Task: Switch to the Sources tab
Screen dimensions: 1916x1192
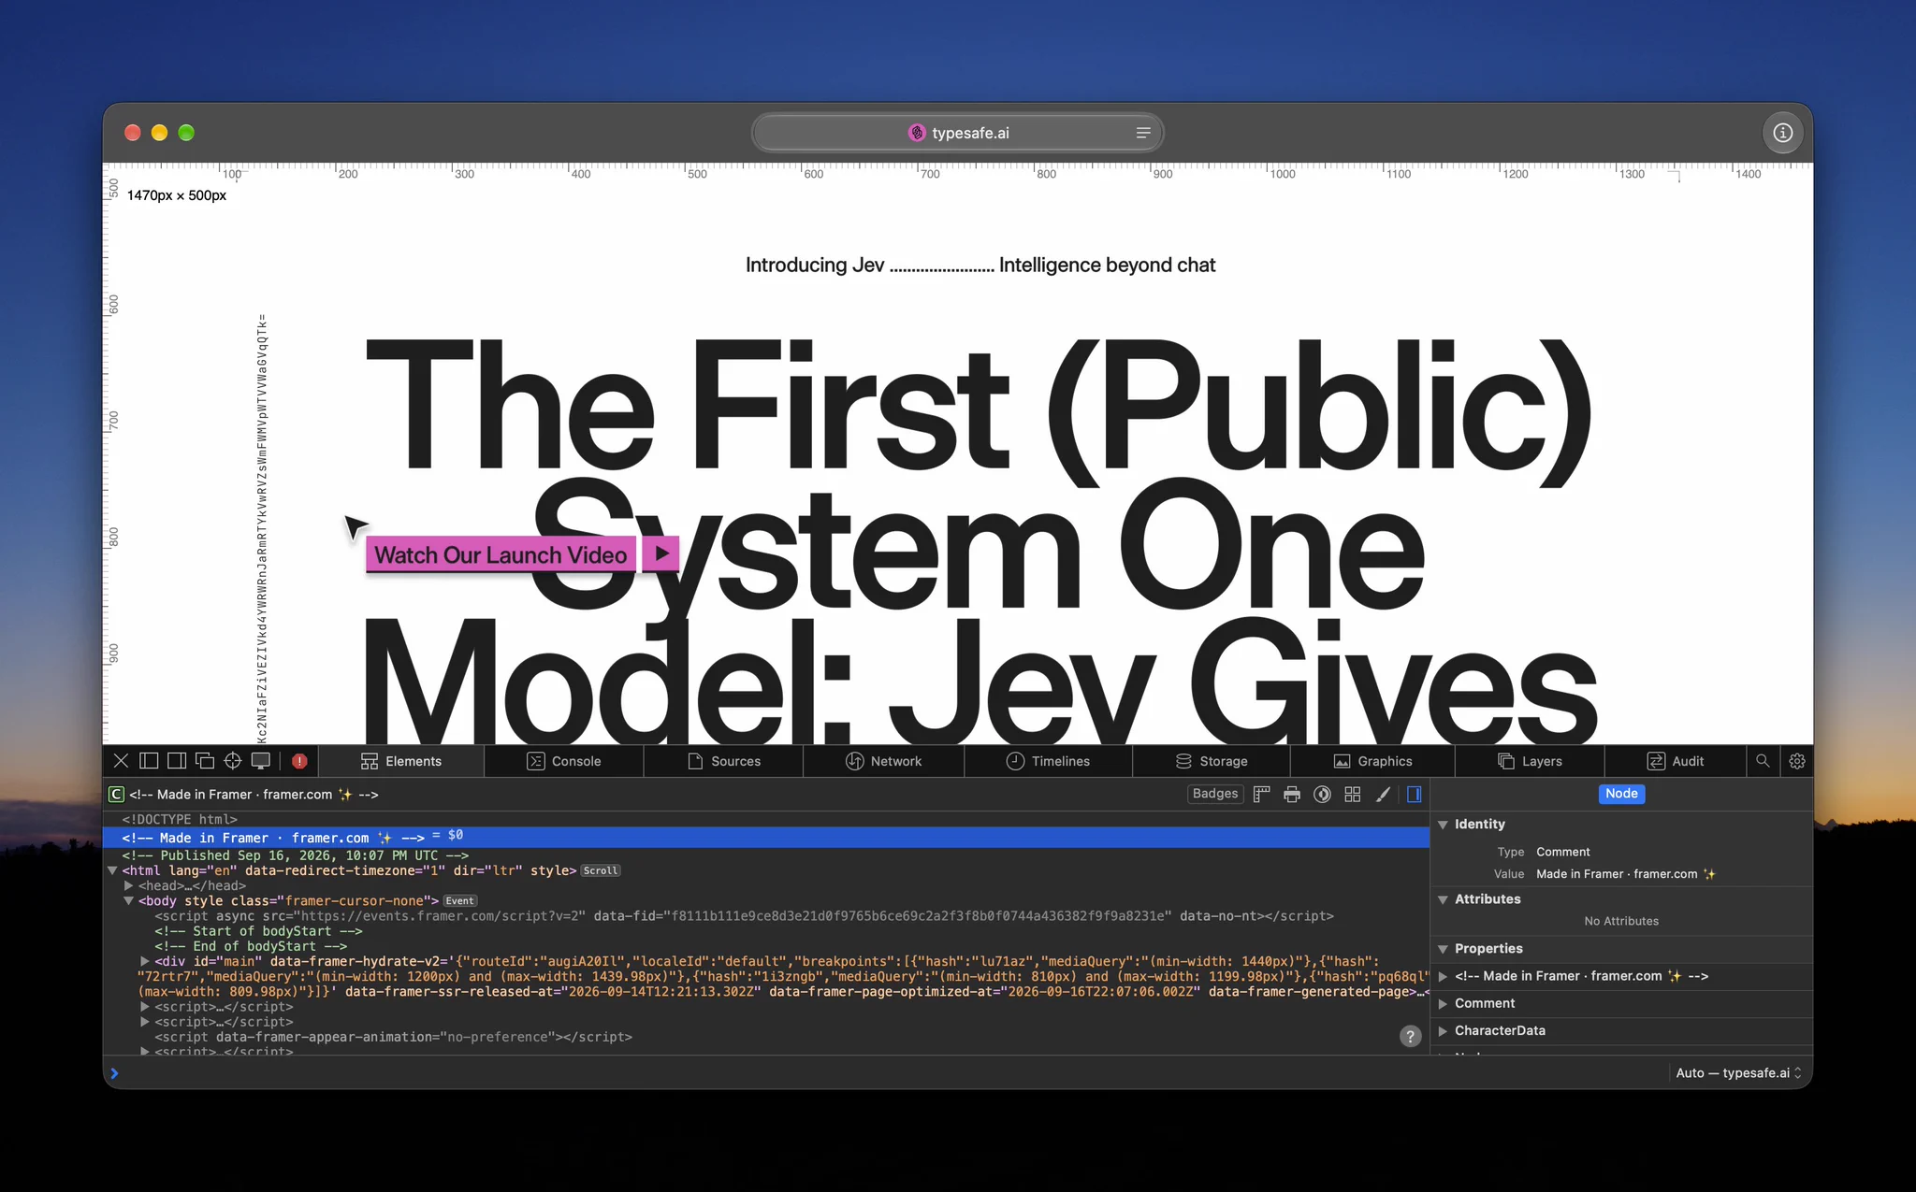Action: click(x=724, y=761)
